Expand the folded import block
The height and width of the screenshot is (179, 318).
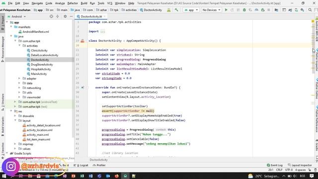tap(103, 31)
